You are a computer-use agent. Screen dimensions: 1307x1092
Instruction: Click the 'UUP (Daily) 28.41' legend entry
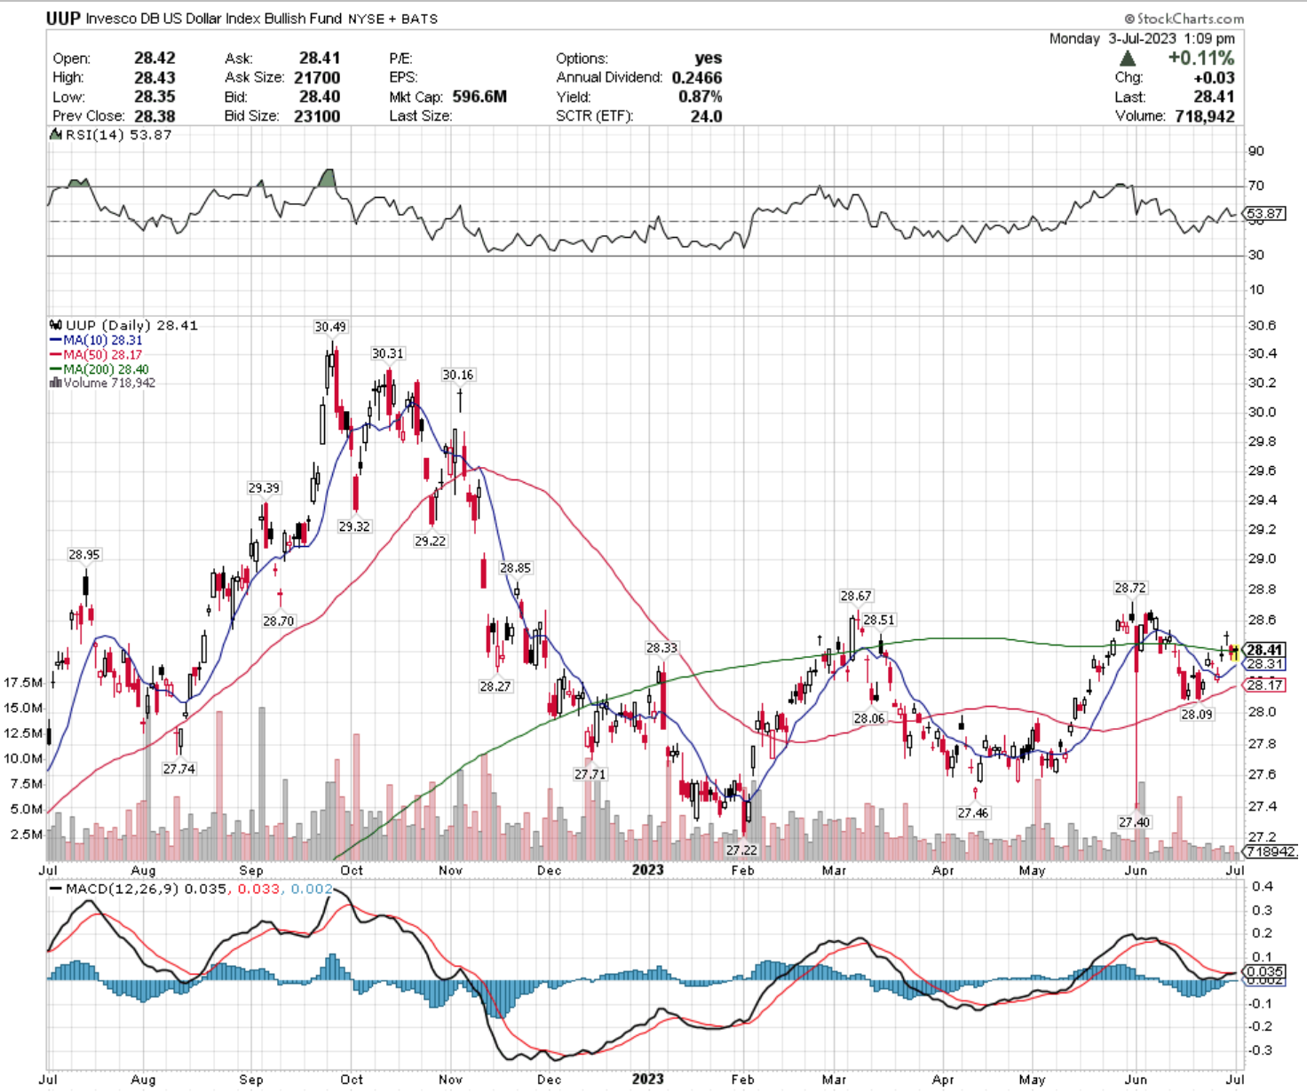coord(131,325)
